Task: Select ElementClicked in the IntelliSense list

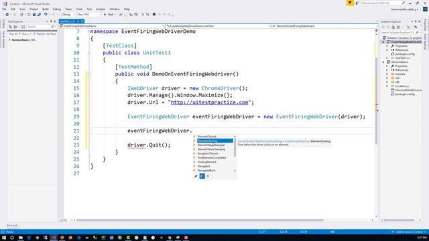Action: pyautogui.click(x=207, y=137)
